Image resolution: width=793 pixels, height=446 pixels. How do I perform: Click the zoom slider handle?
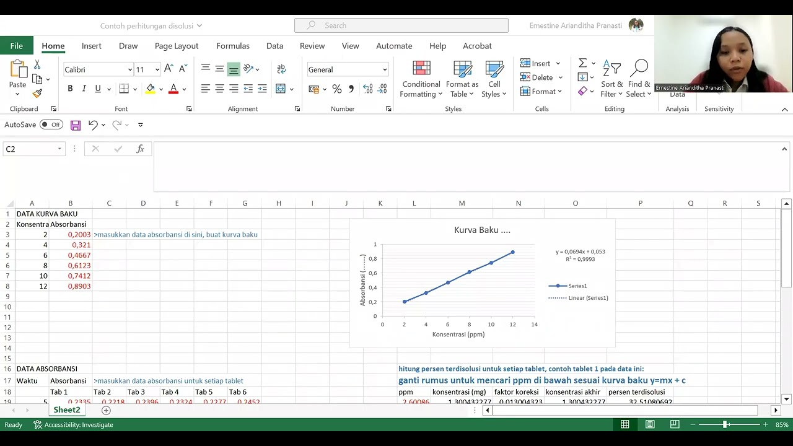pos(724,424)
